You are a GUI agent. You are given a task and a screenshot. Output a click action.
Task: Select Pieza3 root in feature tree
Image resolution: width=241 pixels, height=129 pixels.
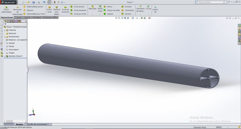15,27
